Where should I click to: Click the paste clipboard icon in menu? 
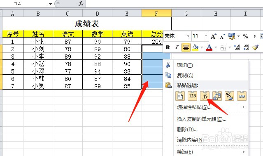tap(168, 85)
